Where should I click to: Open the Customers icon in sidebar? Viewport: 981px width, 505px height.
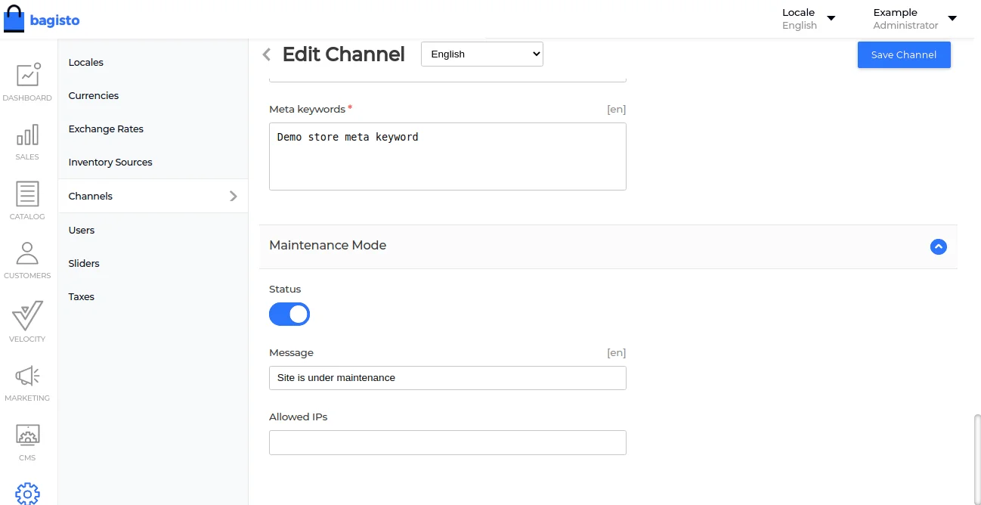27,254
